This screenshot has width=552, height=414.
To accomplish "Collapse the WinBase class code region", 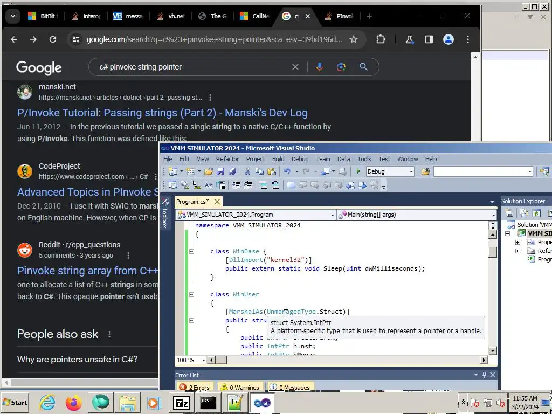I will coord(191,251).
